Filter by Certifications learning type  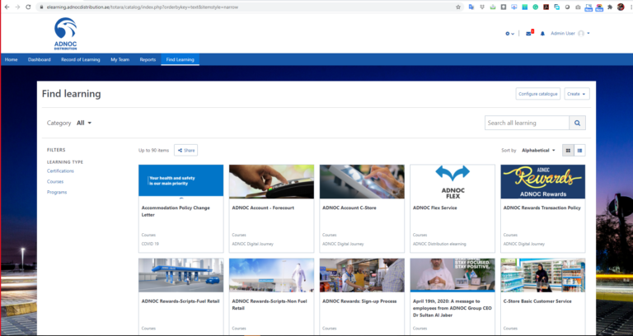click(x=60, y=171)
